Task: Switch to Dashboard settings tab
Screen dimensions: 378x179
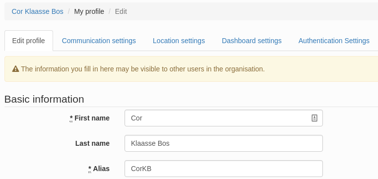Action: tap(252, 41)
